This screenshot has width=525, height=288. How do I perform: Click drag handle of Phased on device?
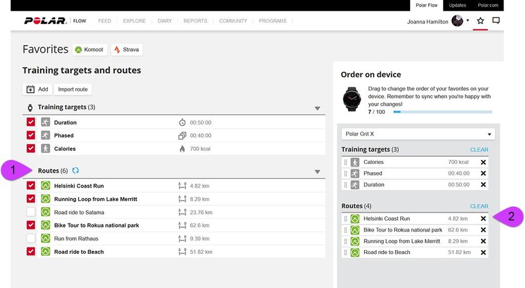346,173
